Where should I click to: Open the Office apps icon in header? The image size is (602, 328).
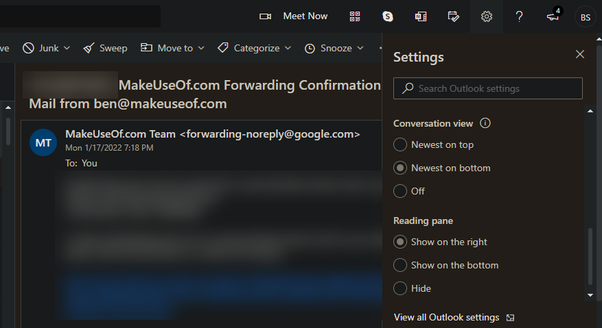click(x=421, y=16)
